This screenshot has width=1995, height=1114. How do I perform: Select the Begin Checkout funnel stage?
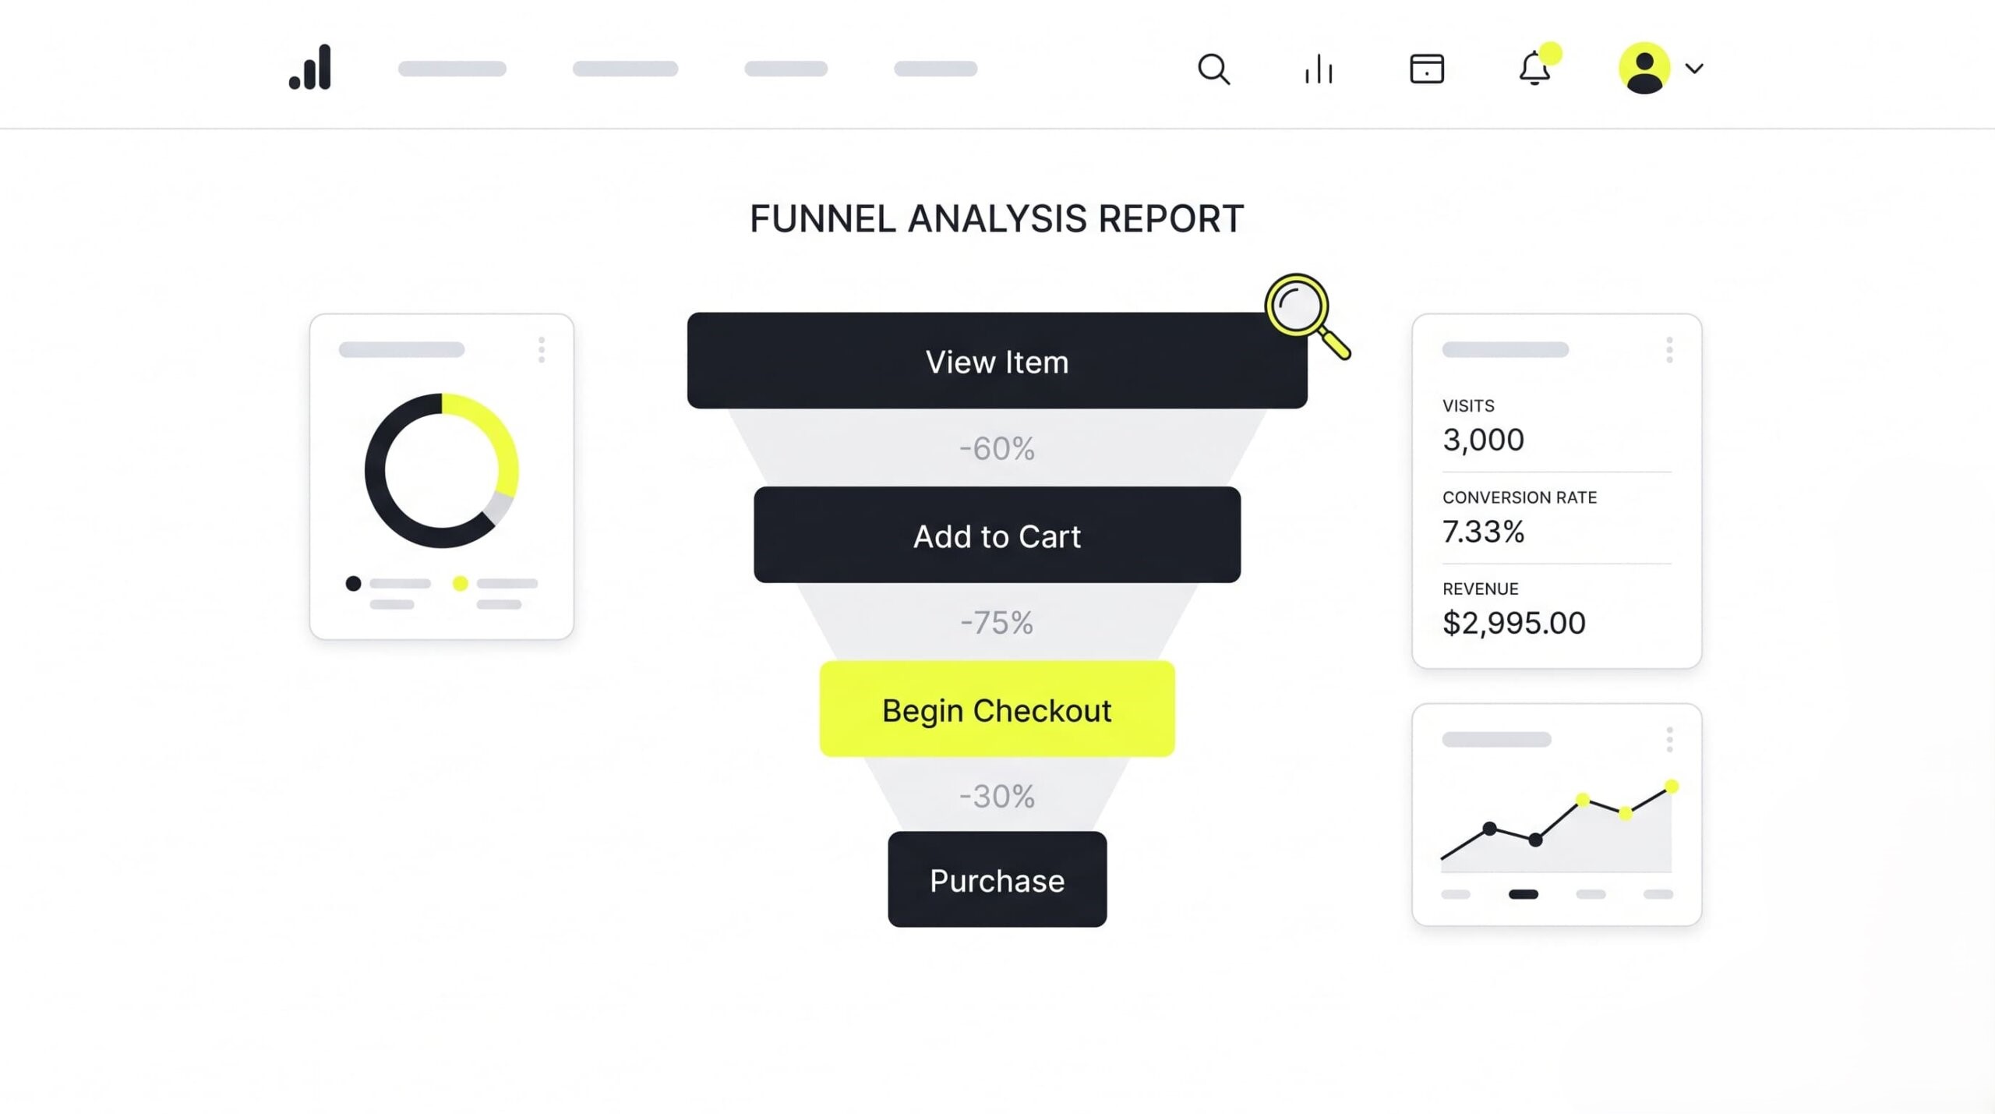[x=997, y=709]
